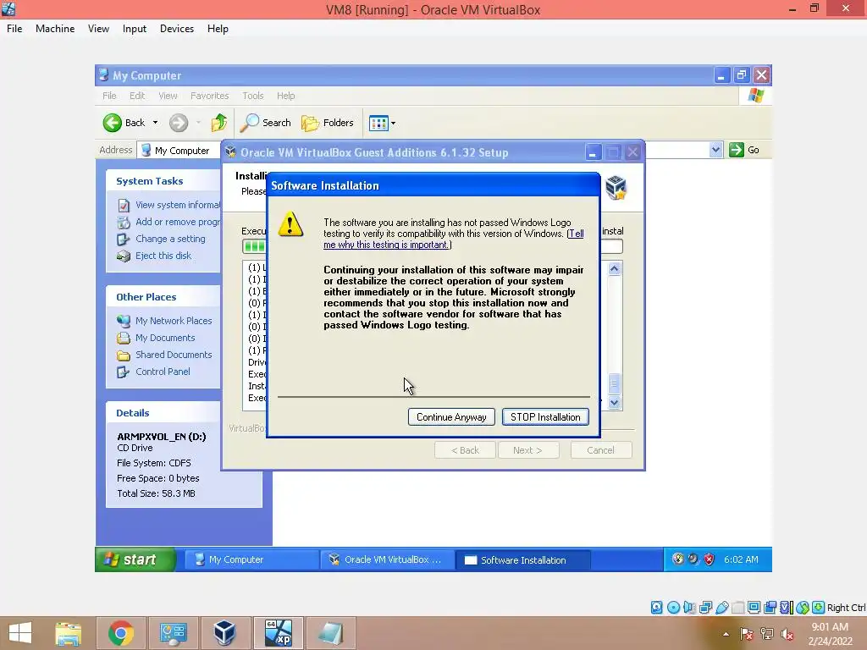Click the muted speaker icon in host tray
This screenshot has width=867, height=650.
tap(787, 634)
